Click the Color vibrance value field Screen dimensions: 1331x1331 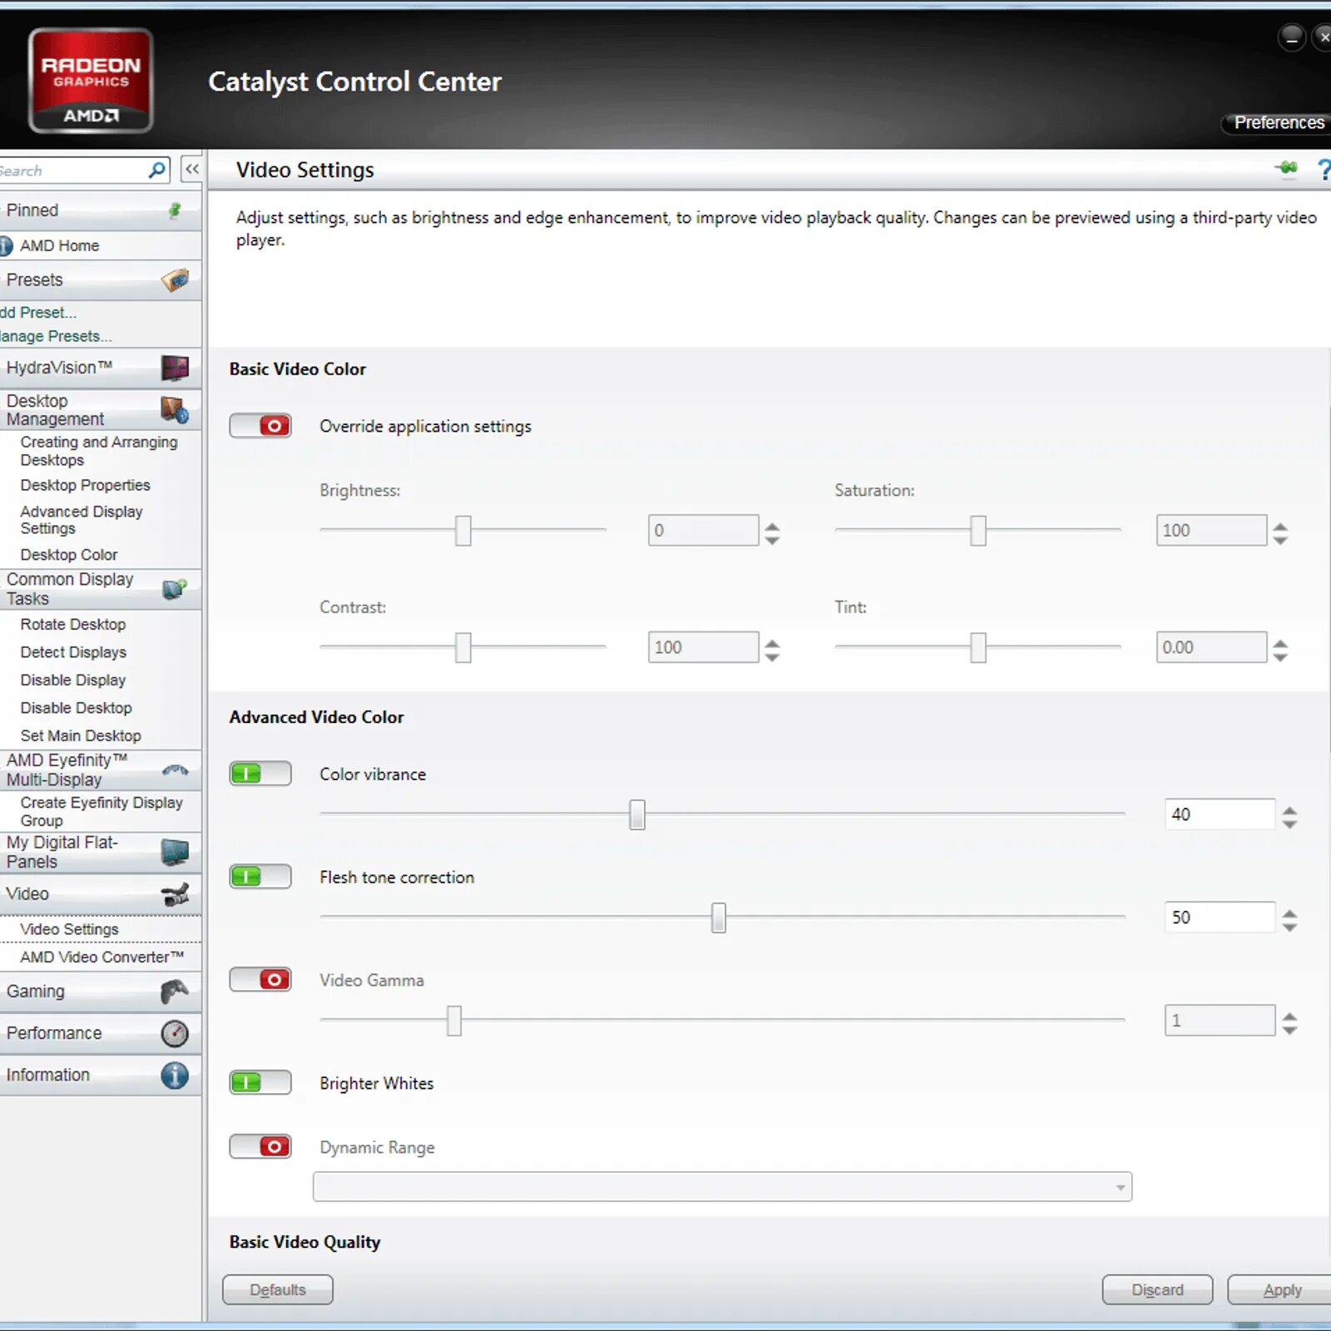point(1220,814)
